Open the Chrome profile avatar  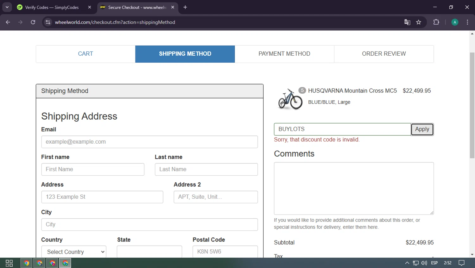455,22
